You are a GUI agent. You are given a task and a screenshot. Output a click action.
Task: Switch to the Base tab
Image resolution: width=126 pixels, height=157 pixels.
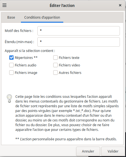[x=11, y=18]
